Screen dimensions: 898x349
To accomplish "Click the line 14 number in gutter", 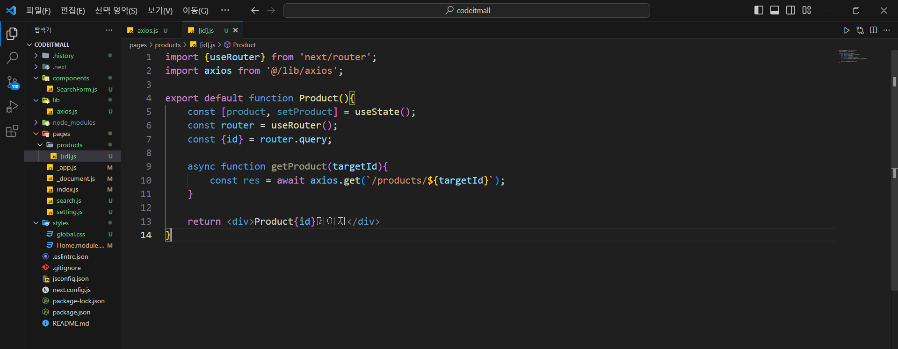I will coord(146,235).
